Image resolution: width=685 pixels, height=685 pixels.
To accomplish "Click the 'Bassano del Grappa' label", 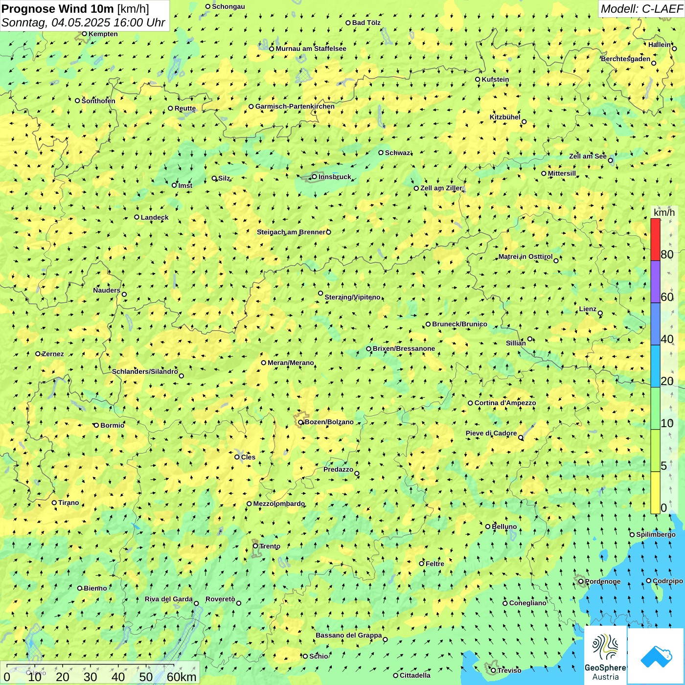I will tap(349, 635).
